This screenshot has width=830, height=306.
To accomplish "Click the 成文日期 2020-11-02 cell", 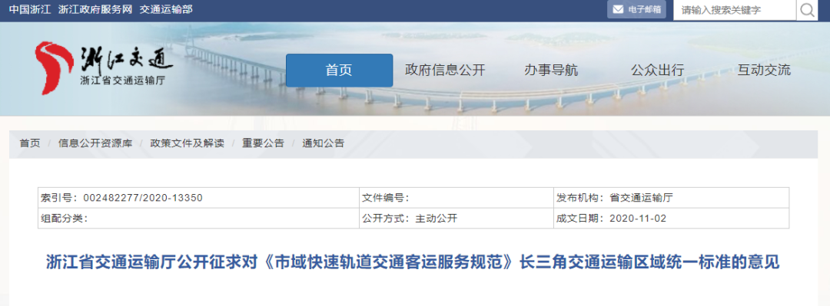I will [x=671, y=219].
